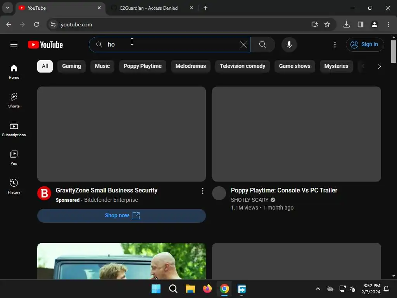Select the Gaming filter chip
This screenshot has height=298, width=397.
(x=72, y=66)
